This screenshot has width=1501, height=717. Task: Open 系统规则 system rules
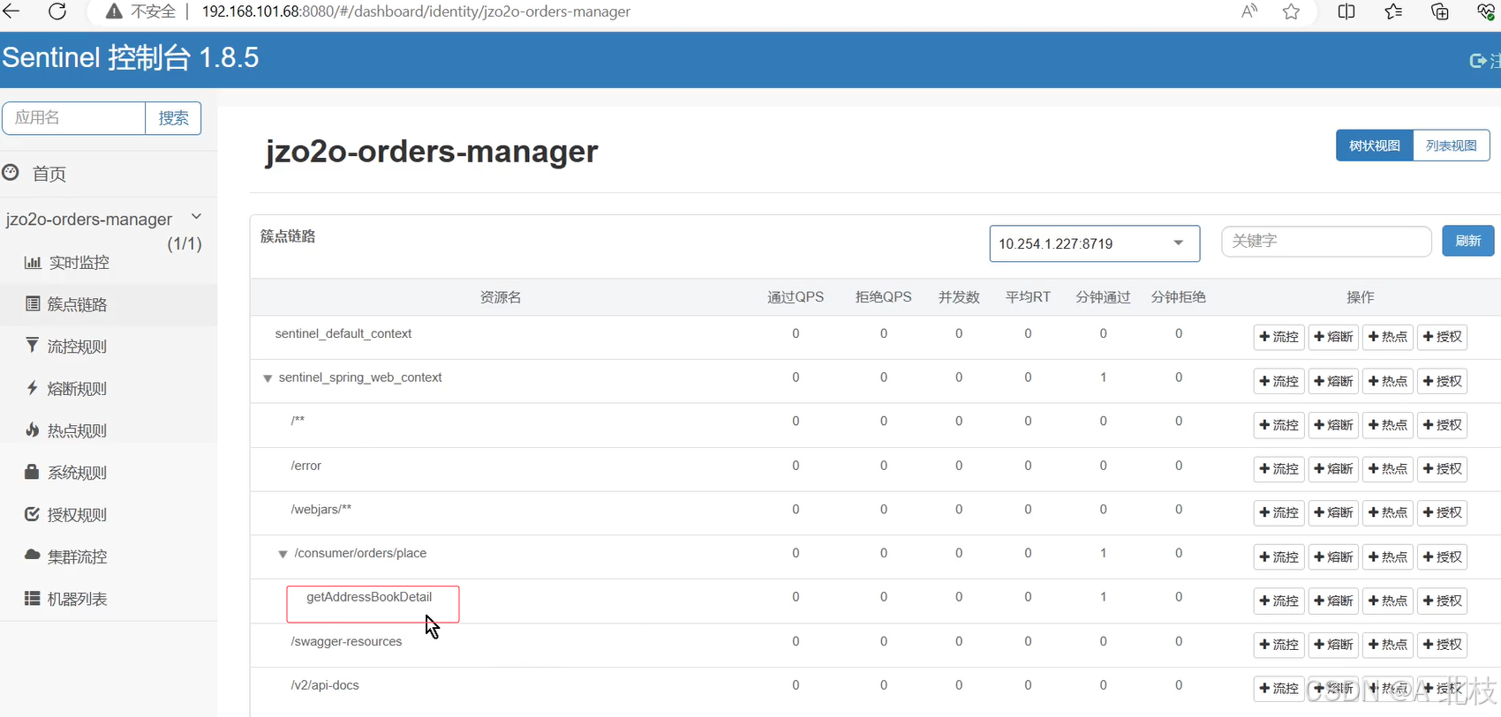77,473
